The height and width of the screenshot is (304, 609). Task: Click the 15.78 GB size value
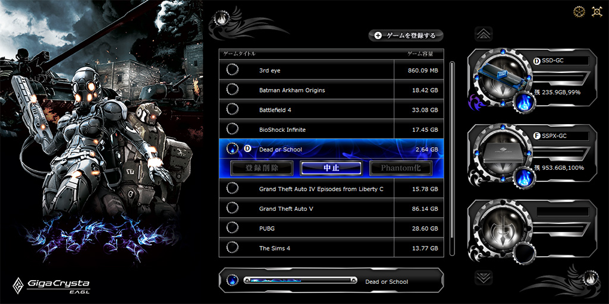(425, 189)
